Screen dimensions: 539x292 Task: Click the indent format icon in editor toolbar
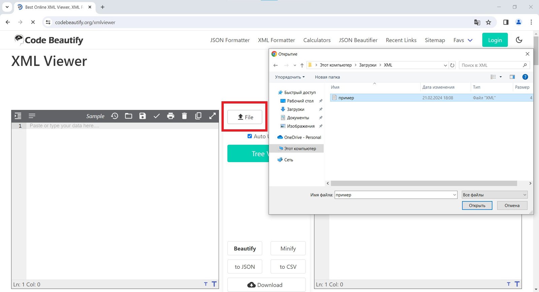pyautogui.click(x=18, y=116)
